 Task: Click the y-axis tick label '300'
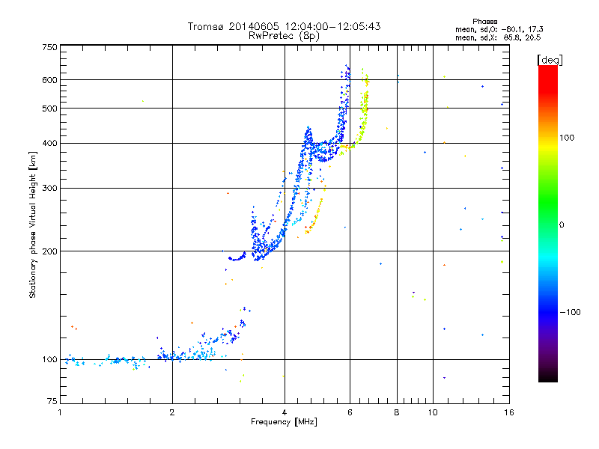click(50, 189)
